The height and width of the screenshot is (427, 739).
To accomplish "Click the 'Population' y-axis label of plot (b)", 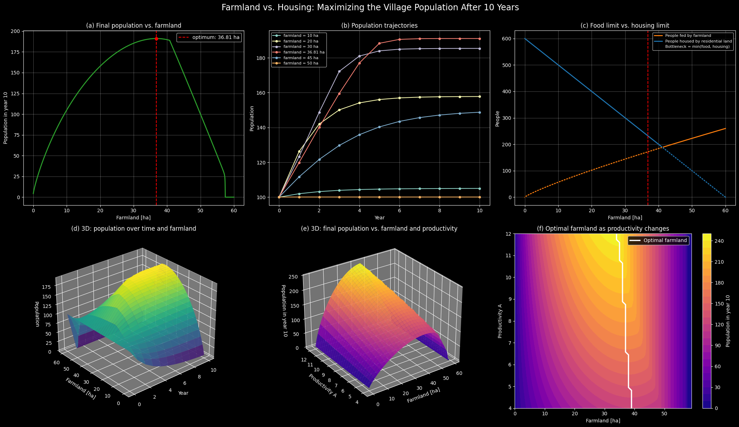I will 252,118.
